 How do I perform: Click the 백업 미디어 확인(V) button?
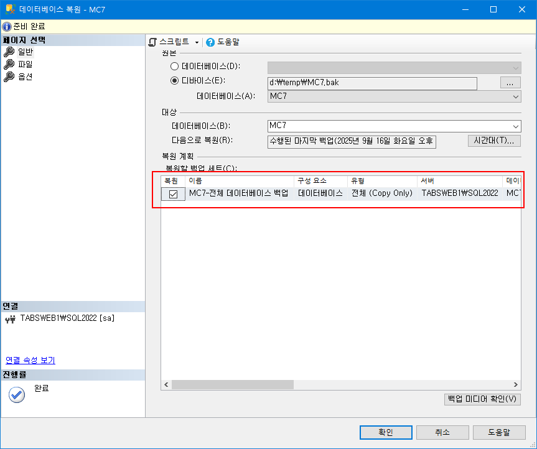[x=482, y=399]
